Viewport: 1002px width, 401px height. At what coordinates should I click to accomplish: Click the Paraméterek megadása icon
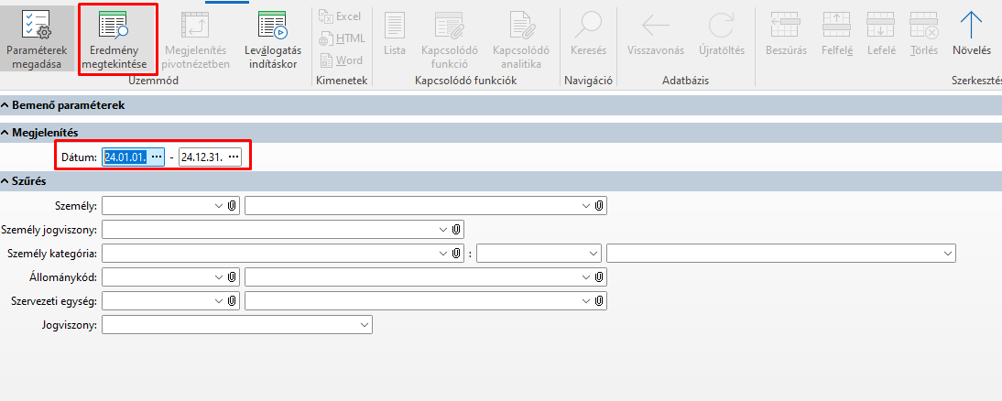(x=36, y=27)
